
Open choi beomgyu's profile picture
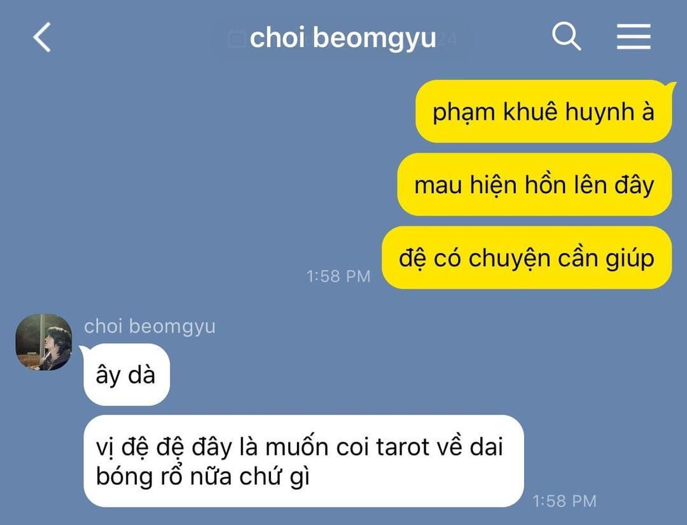(43, 342)
